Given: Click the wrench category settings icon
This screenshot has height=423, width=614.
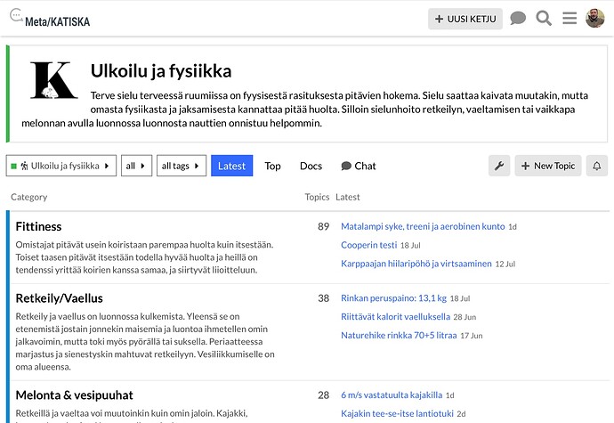Looking at the screenshot, I should coord(499,166).
